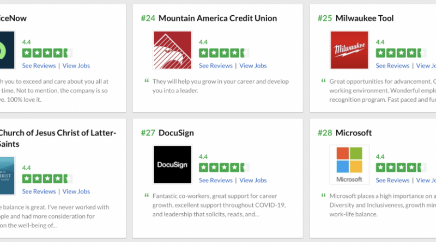
Task: Click the #27 DocuSign company heading
Action: click(167, 133)
